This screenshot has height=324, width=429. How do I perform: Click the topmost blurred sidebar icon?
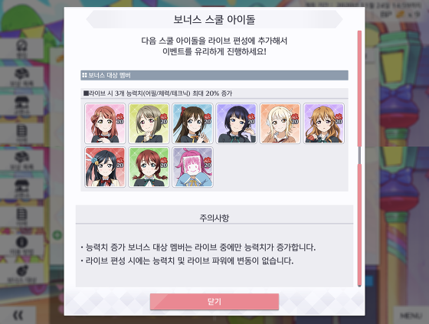pos(21,48)
